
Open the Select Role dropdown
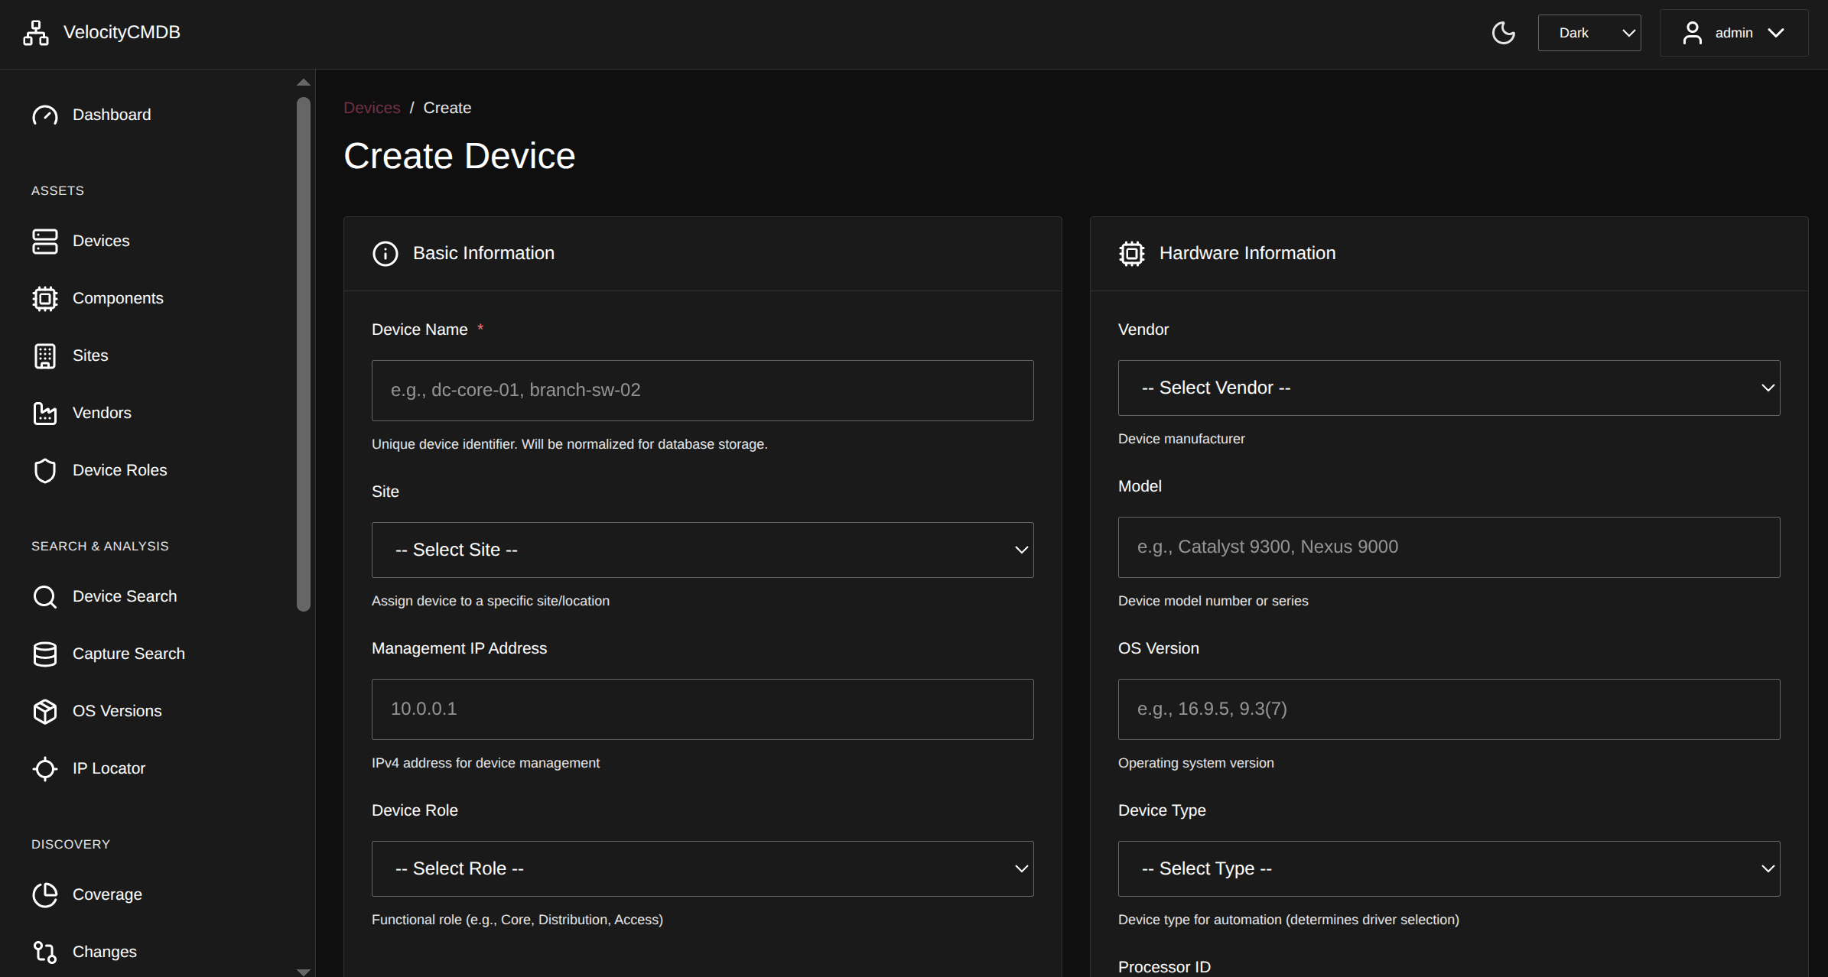tap(702, 868)
